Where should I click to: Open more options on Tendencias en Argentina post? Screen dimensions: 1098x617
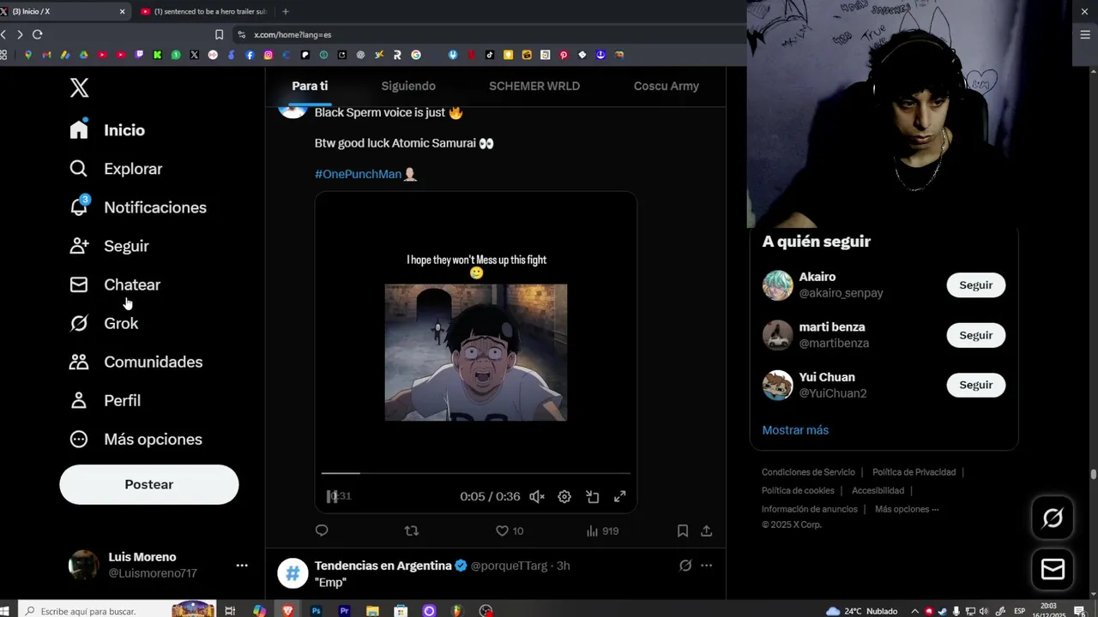707,566
